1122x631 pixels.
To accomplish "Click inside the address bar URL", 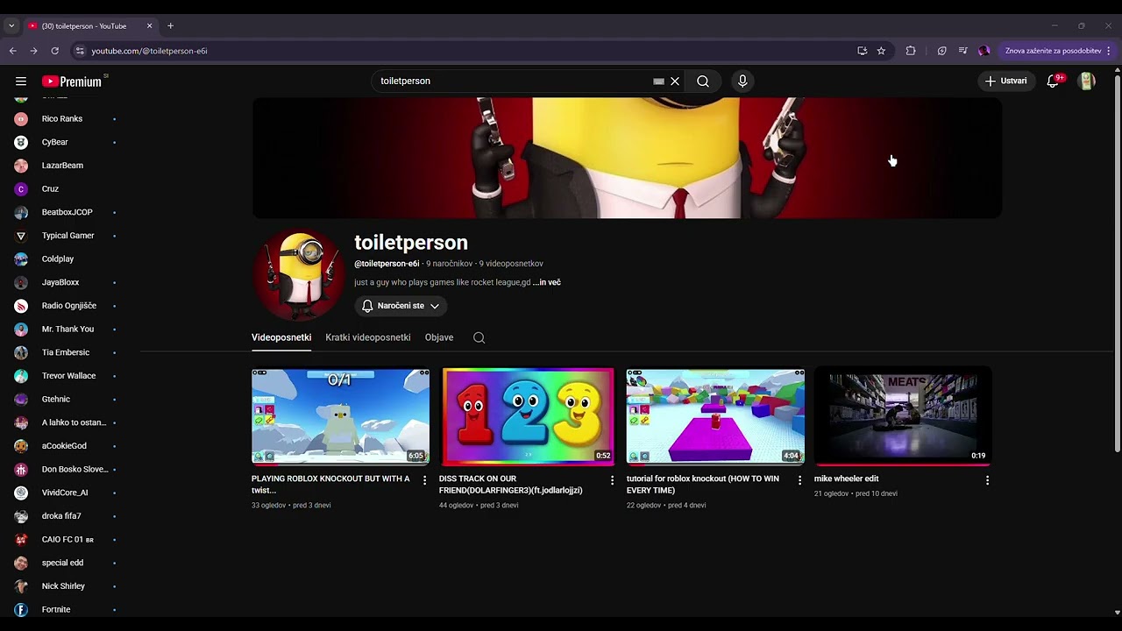I will 149,51.
